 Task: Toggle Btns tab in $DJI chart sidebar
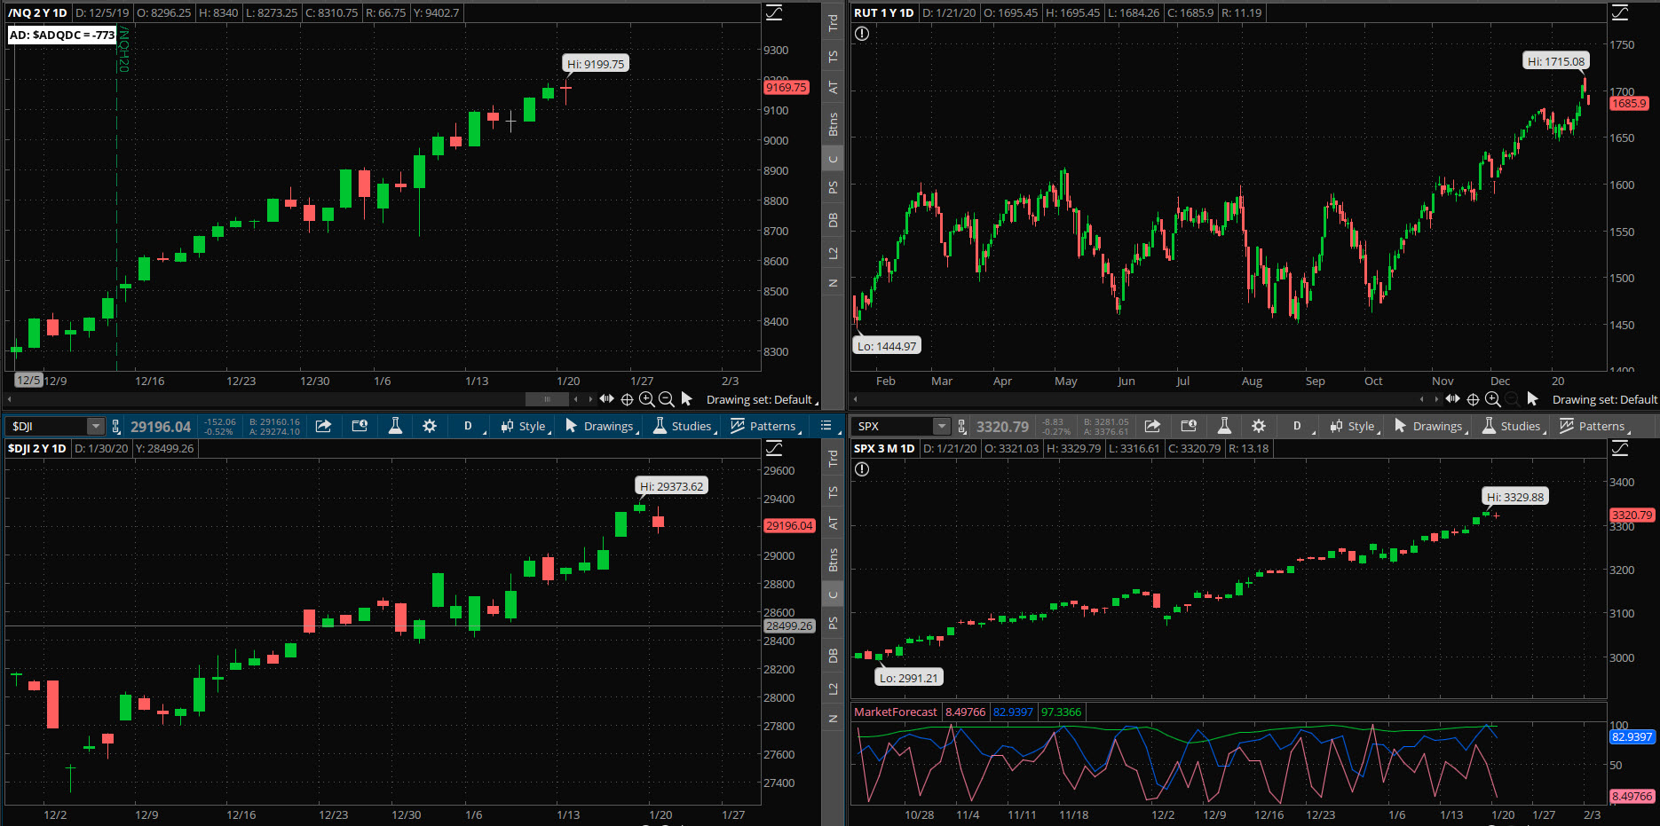833,559
